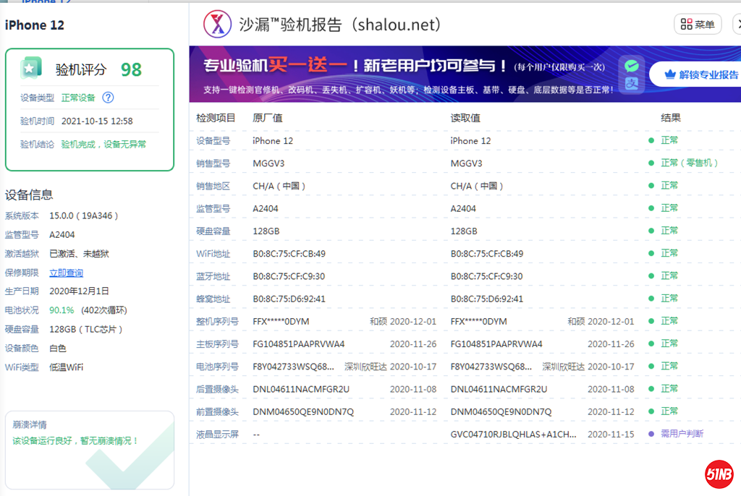The image size is (741, 496).
Task: Click the 已激活、未越狱 status text
Action: point(79,254)
